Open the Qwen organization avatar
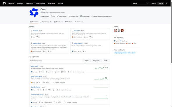This screenshot has height=107, width=172. 34,12
